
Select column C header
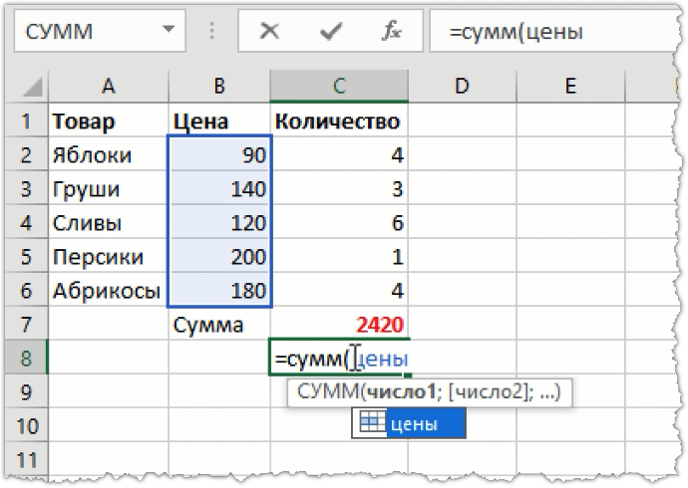[x=339, y=86]
